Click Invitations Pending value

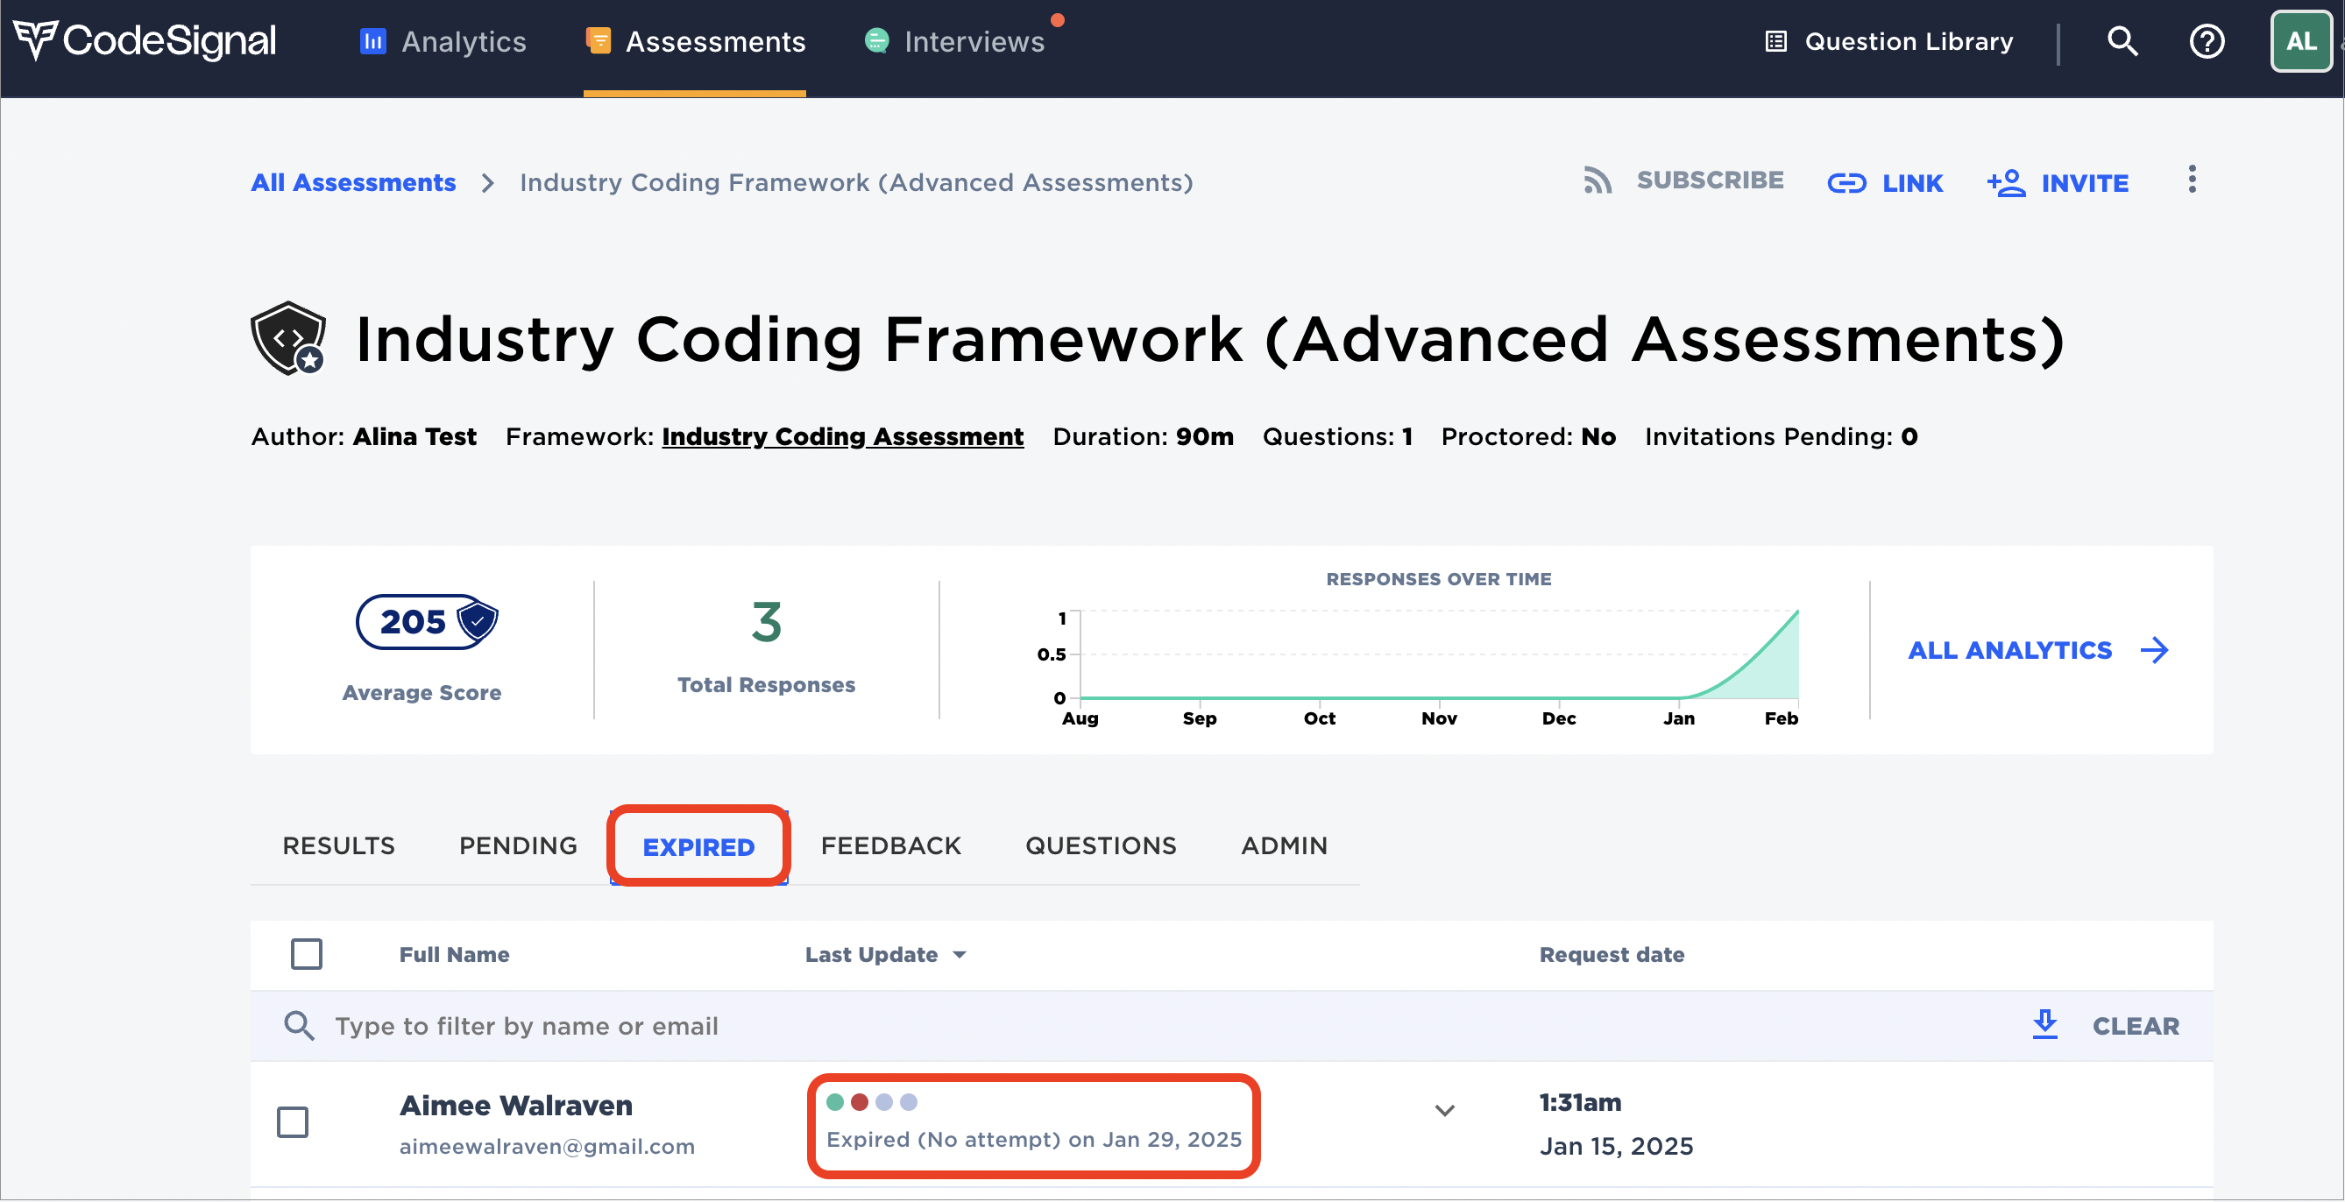point(1909,438)
